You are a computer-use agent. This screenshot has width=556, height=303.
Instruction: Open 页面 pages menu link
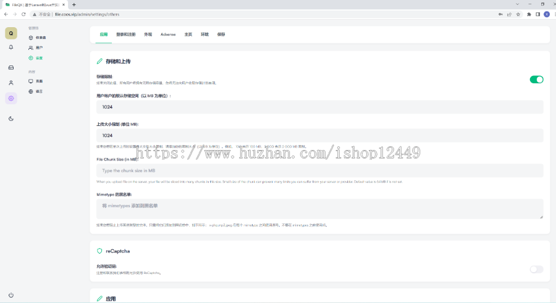click(x=40, y=81)
